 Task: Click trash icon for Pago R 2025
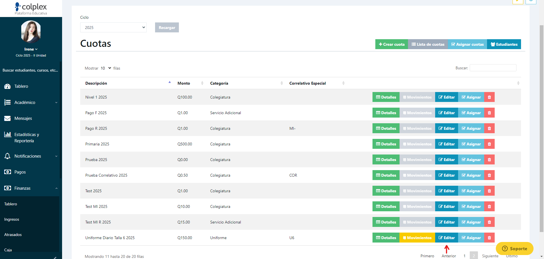pyautogui.click(x=489, y=128)
